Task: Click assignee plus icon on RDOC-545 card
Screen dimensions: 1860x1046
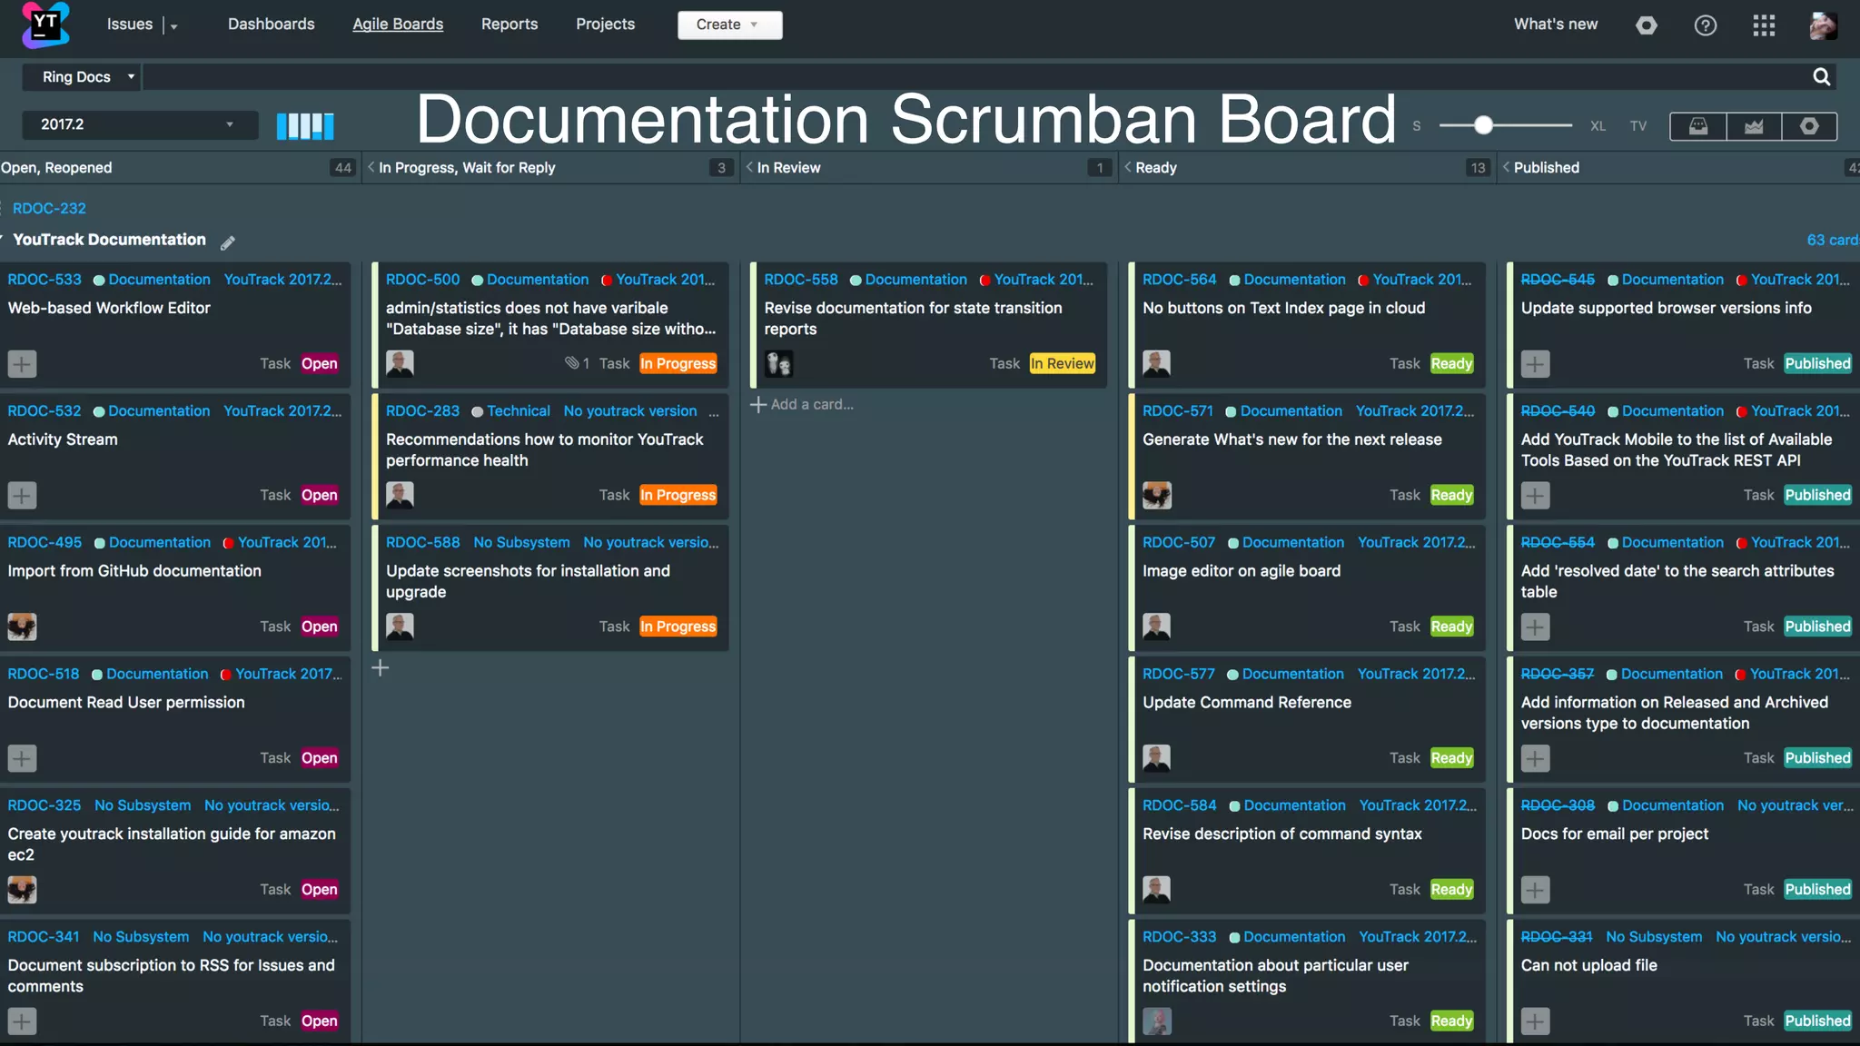Action: 1536,364
